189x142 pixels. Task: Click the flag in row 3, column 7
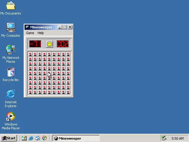pos(59,64)
